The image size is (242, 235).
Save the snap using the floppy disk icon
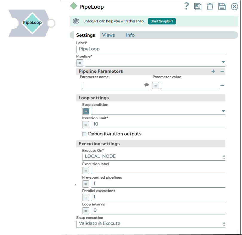point(222,7)
